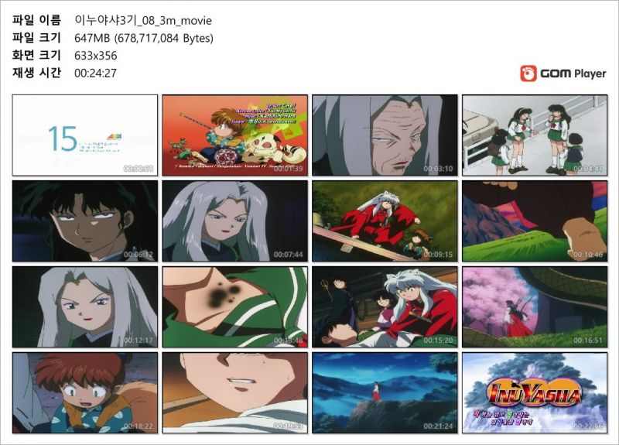Click the file name text 이누야샤3기_08_3m_movie

(143, 21)
